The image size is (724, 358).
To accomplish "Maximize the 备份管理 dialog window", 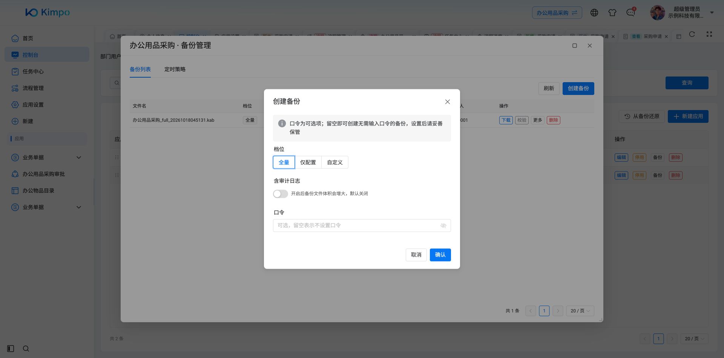I will point(575,46).
